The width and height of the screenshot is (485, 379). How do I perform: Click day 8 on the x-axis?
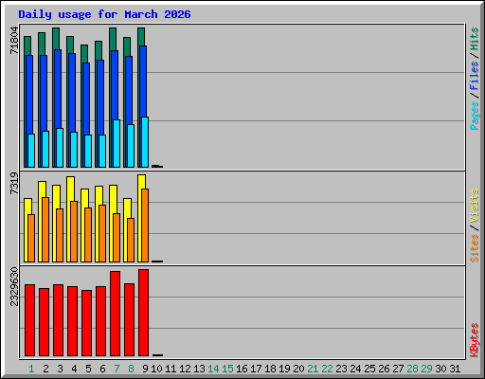click(131, 369)
